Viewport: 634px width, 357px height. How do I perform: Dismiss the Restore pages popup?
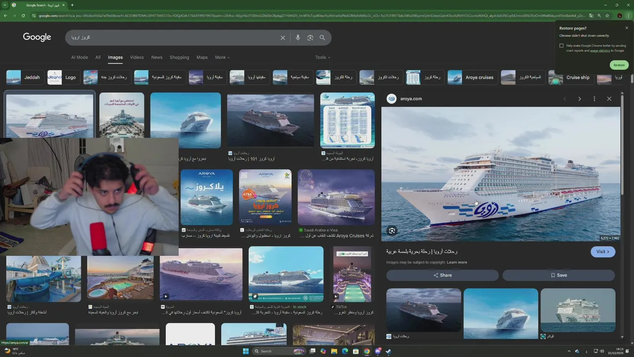click(x=627, y=28)
